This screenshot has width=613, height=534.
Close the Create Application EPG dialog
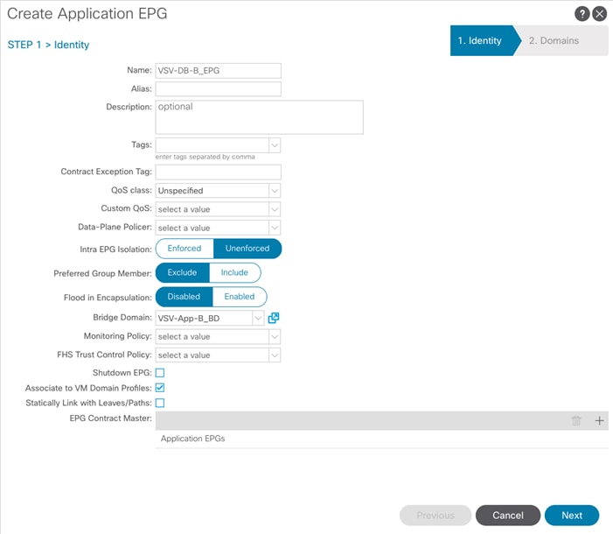(599, 14)
